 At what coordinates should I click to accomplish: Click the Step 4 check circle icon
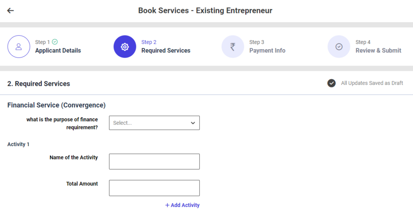click(339, 47)
